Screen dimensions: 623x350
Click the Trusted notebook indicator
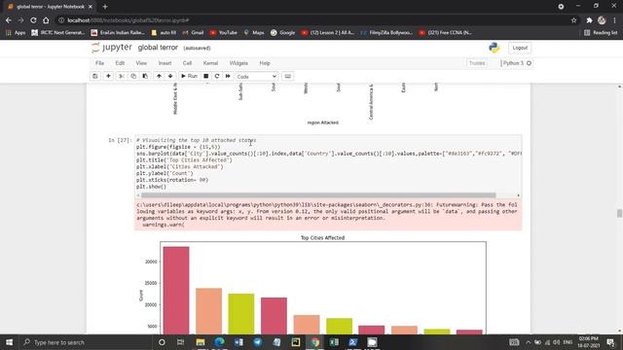477,63
